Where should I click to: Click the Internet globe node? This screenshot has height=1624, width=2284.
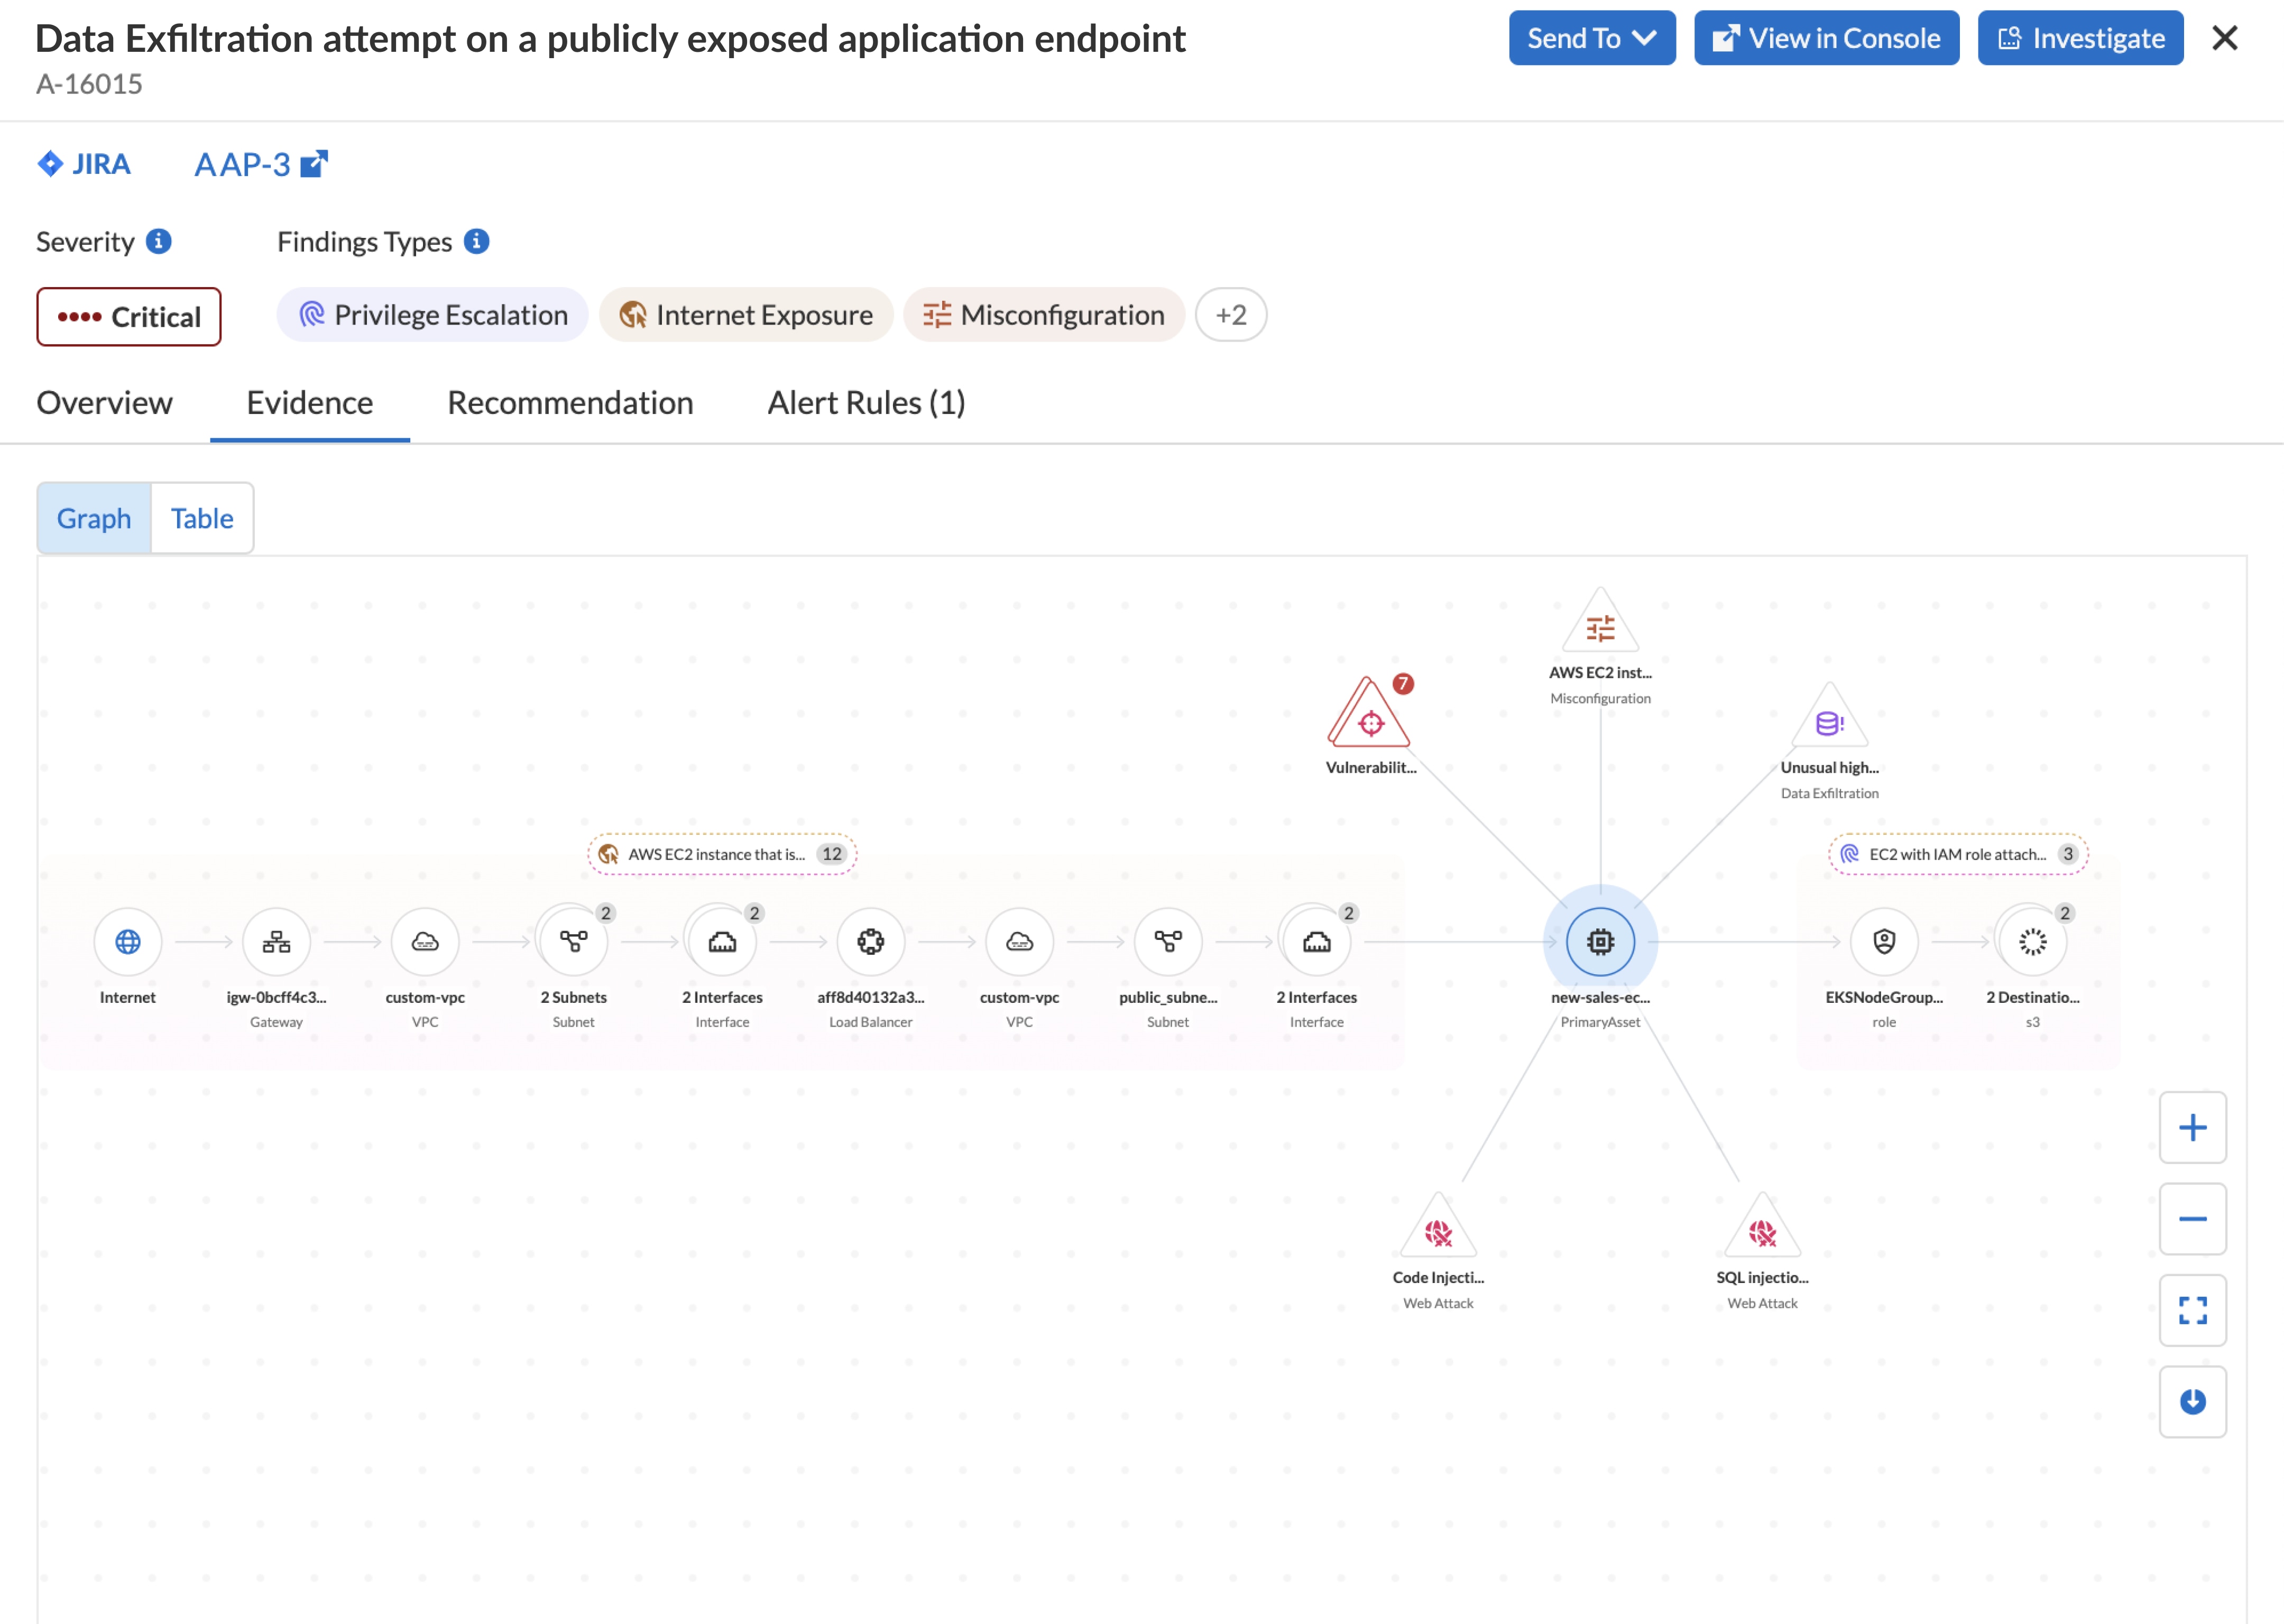tap(127, 941)
